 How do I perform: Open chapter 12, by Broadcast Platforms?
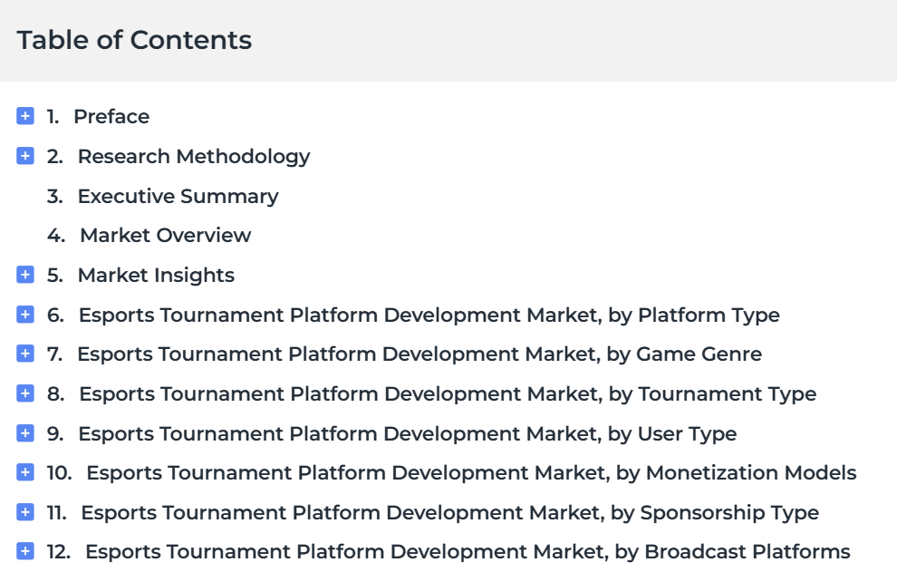pos(468,552)
